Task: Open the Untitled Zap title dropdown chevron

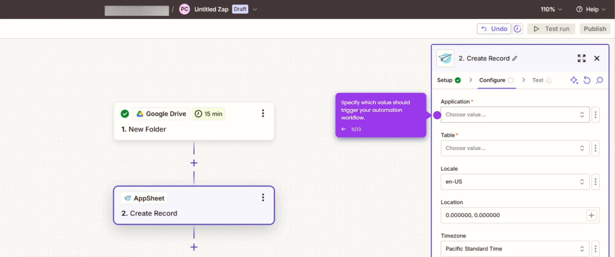Action: coord(255,9)
